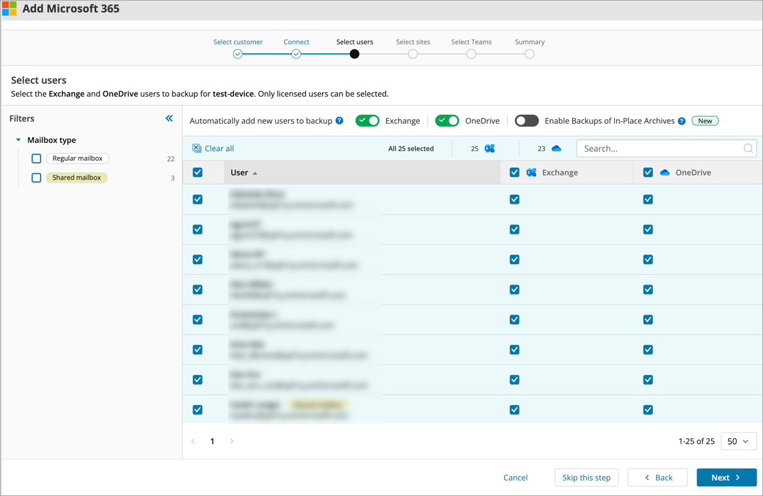Click the Skip this step button

(586, 477)
